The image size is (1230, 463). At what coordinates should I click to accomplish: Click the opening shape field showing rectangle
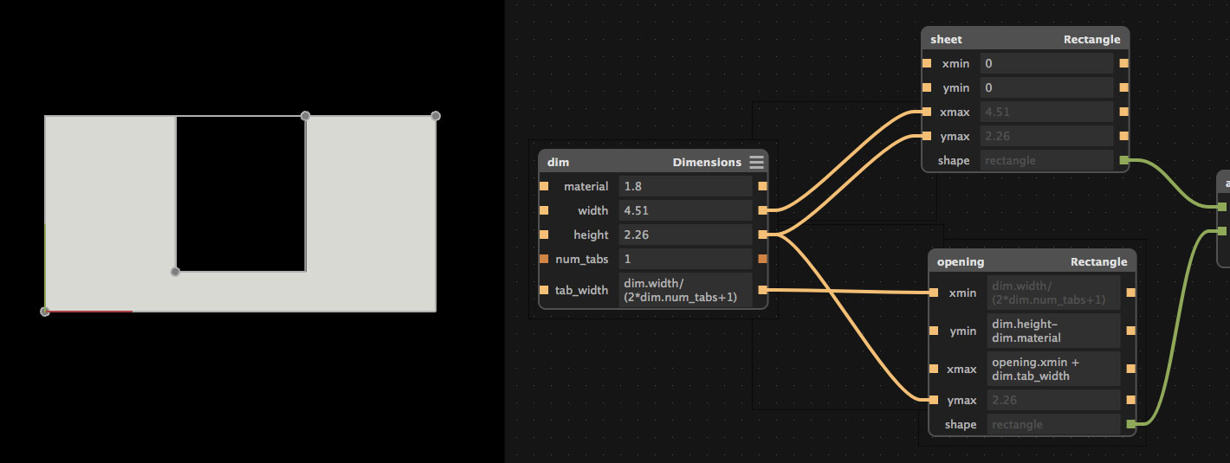click(x=1054, y=424)
